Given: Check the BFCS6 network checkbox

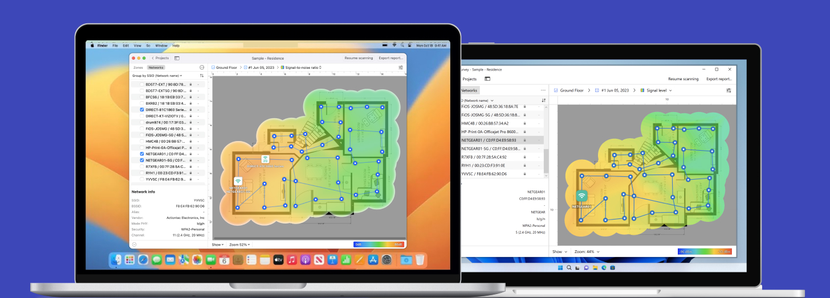Looking at the screenshot, I should click(142, 97).
